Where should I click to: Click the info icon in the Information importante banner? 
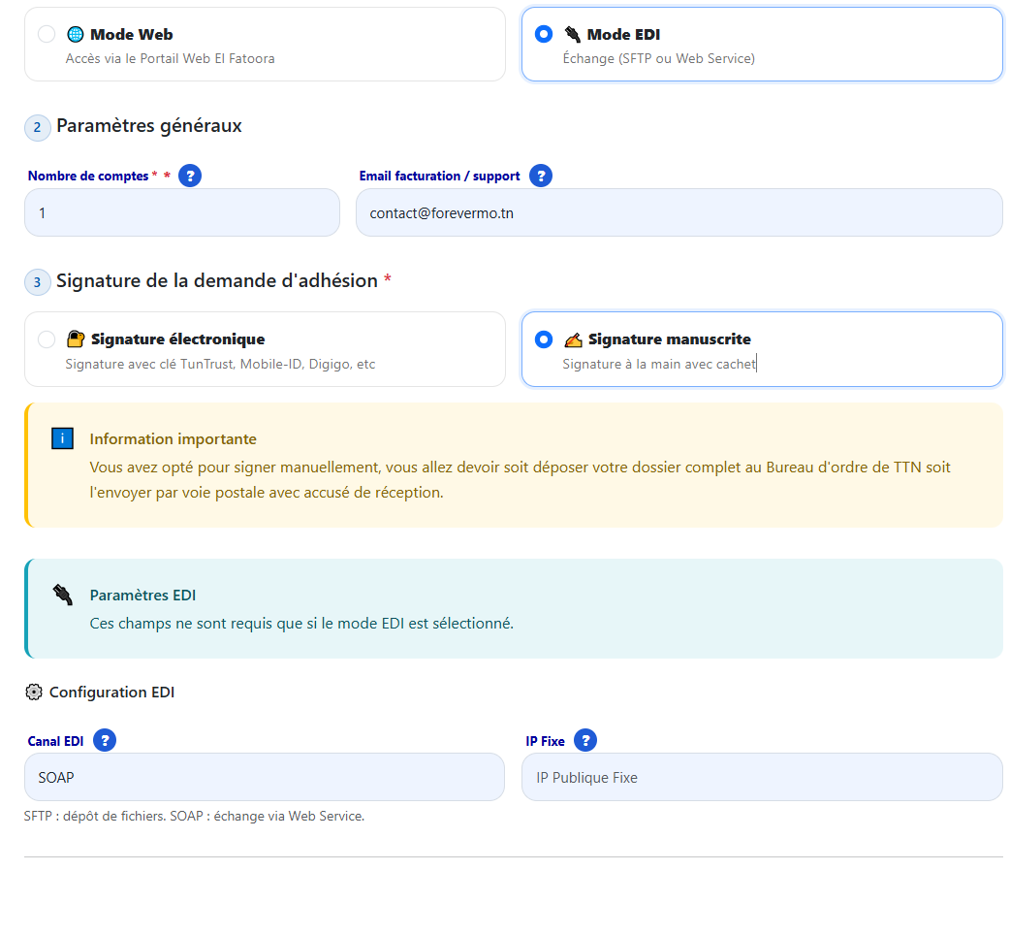[62, 438]
